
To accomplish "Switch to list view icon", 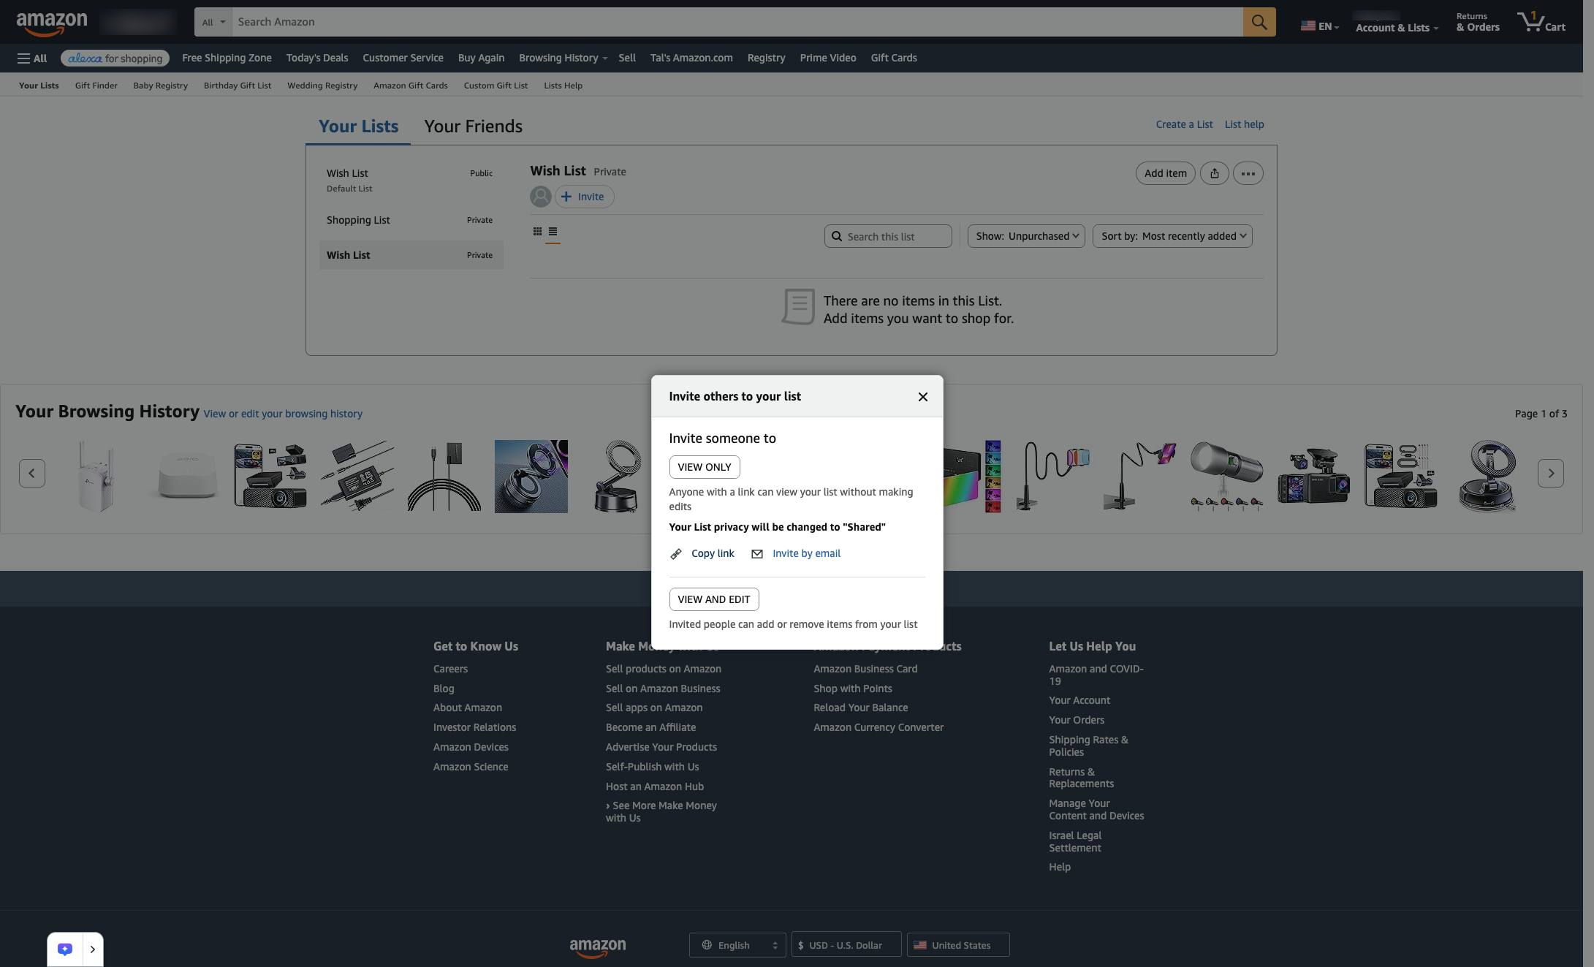I will point(553,232).
